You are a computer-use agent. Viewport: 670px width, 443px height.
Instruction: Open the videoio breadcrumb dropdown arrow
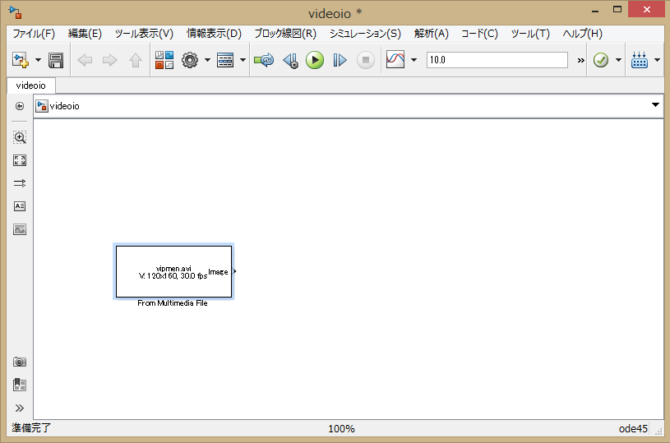655,105
